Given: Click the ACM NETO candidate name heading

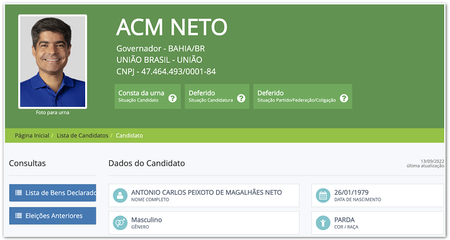Looking at the screenshot, I should [x=172, y=27].
